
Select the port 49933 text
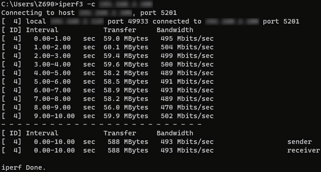click(128, 21)
